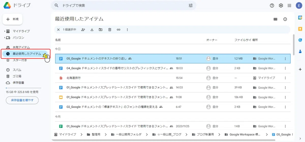Move selected file to trash
Viewport: 305px width, 142px height.
pos(110,30)
